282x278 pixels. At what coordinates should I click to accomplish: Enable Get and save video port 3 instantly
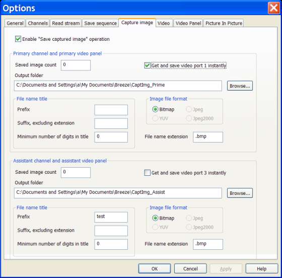tap(147, 173)
